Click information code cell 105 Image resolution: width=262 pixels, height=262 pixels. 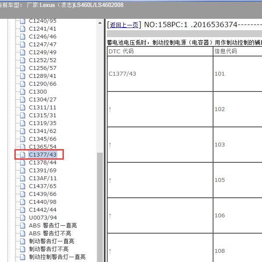tap(238, 180)
